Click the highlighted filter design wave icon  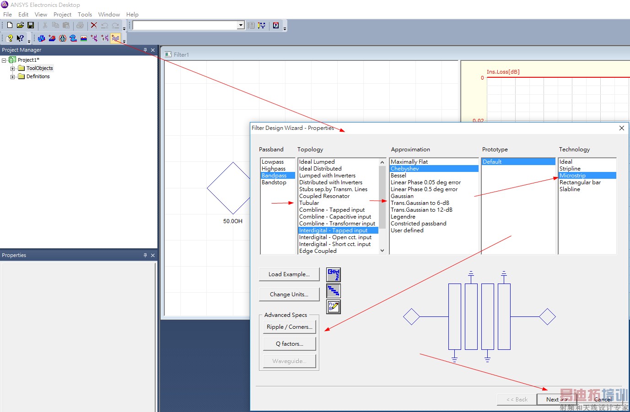point(115,38)
